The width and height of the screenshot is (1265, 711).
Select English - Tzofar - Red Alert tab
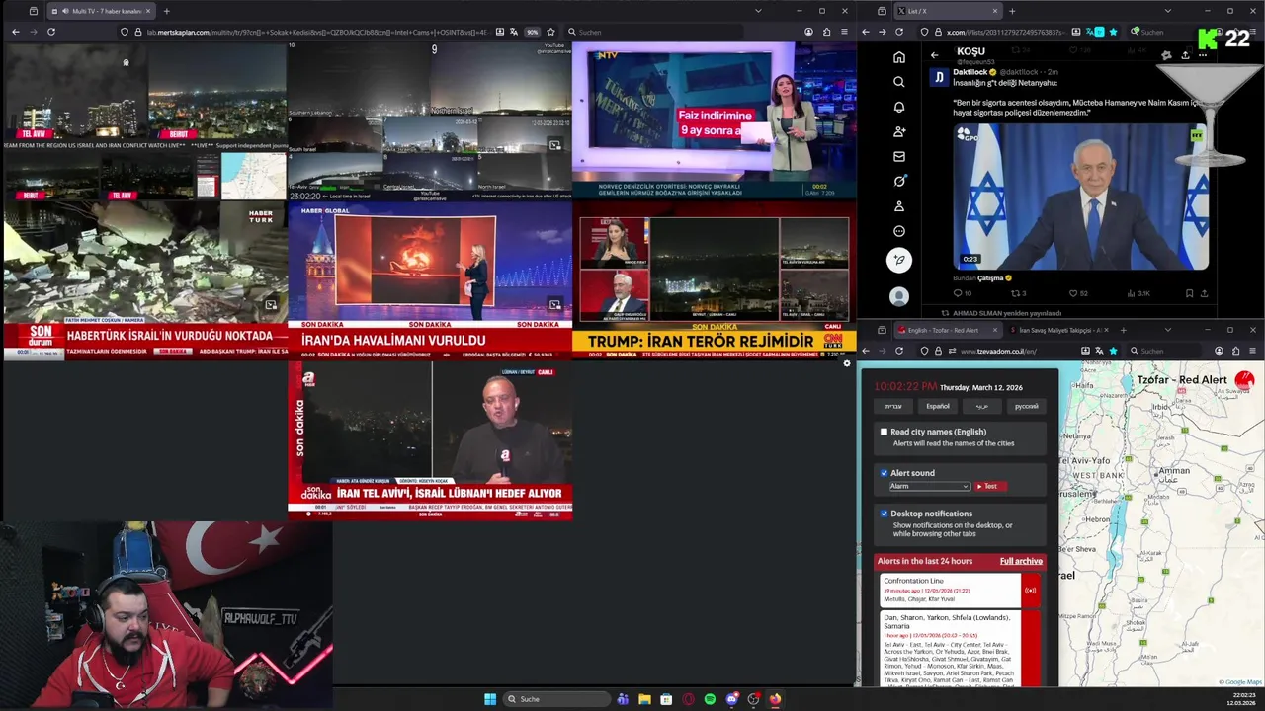(948, 330)
